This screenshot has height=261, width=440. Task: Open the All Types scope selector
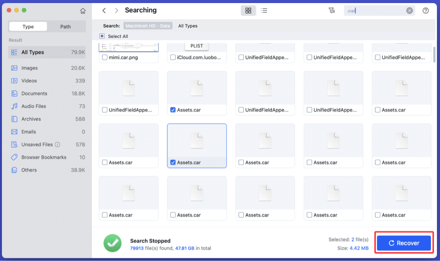187,26
